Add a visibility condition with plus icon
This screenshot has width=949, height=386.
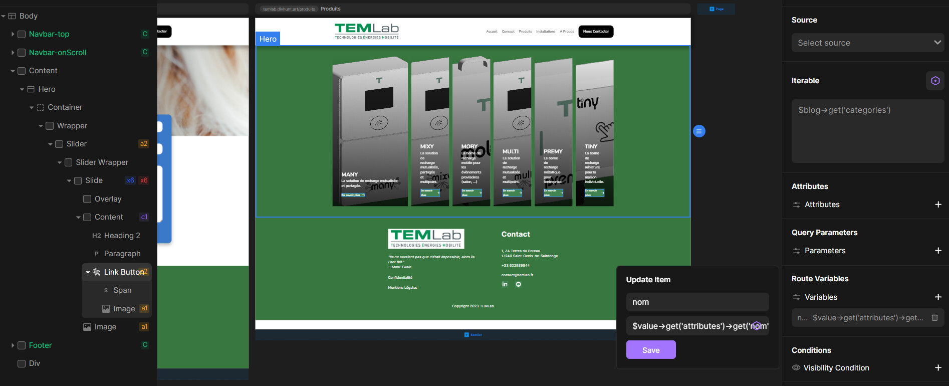point(938,368)
